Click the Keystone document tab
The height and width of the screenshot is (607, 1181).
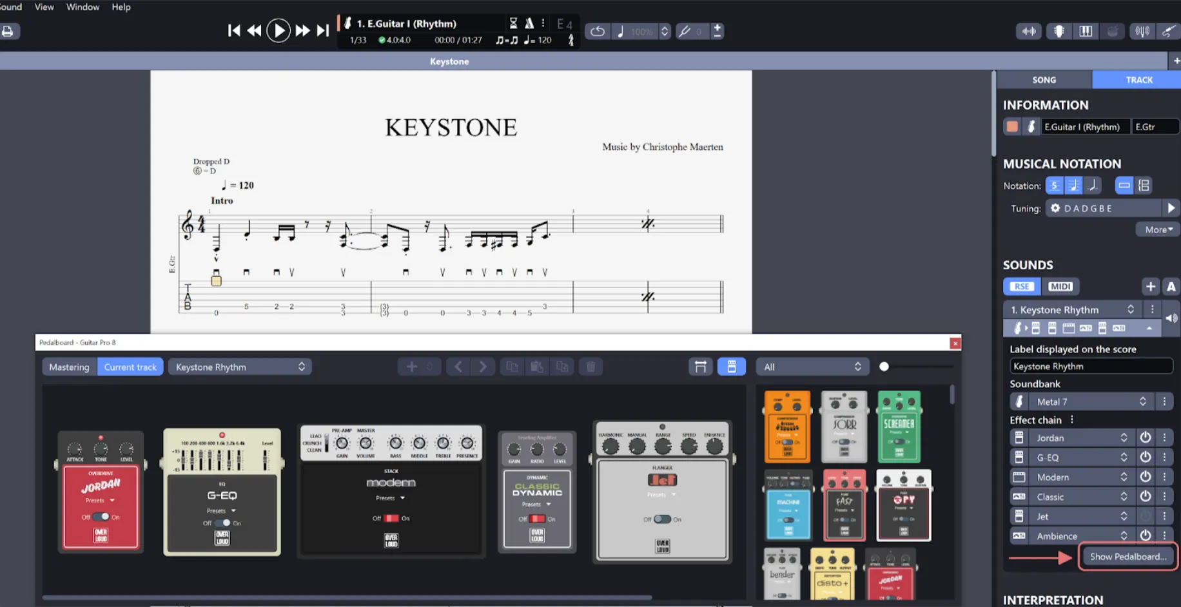click(x=449, y=61)
